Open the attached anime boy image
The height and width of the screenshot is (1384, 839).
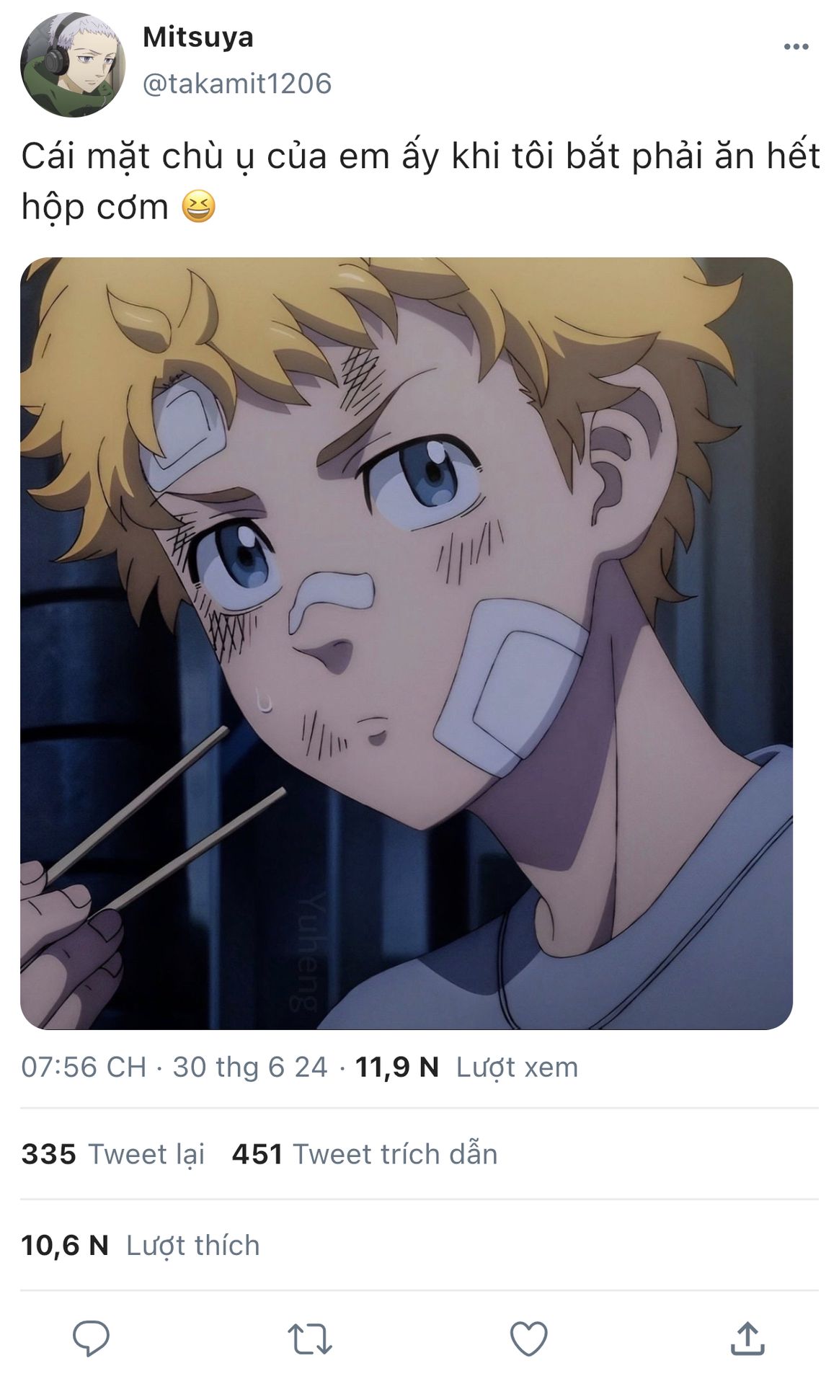407,643
